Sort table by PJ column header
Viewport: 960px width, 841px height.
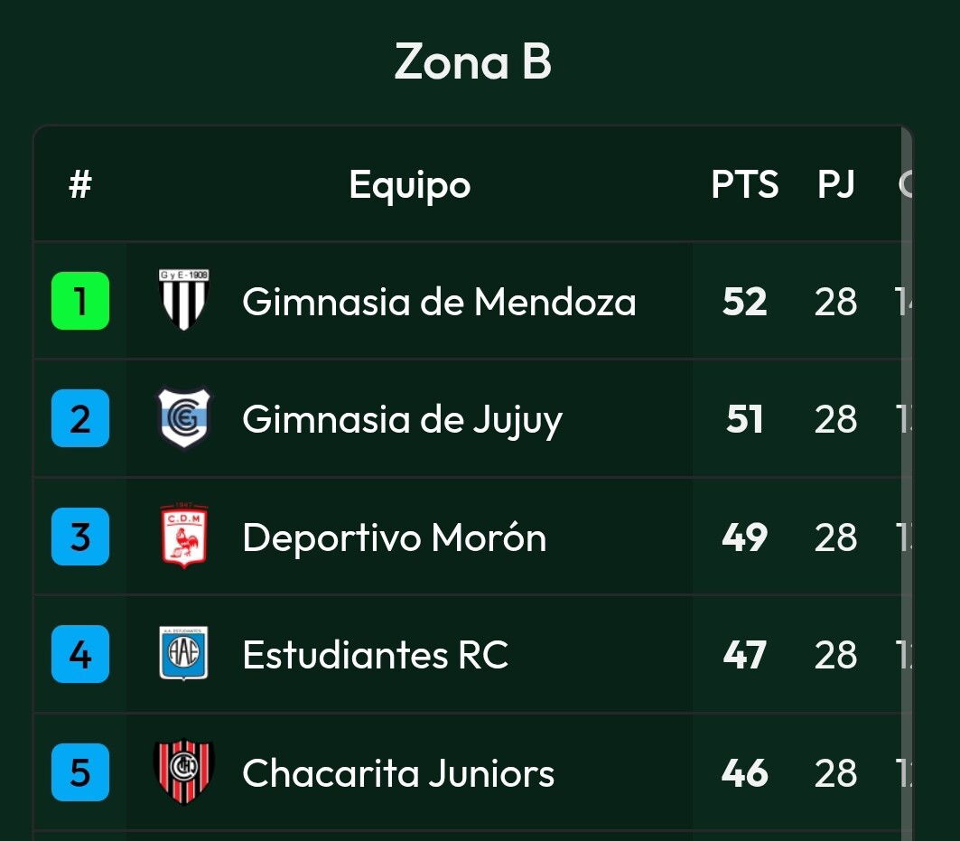click(x=835, y=183)
